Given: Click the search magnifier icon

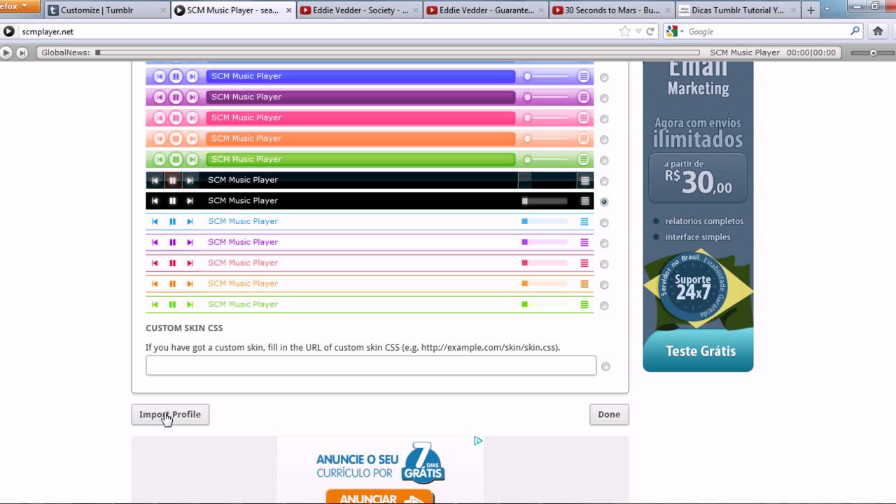Looking at the screenshot, I should tap(855, 31).
